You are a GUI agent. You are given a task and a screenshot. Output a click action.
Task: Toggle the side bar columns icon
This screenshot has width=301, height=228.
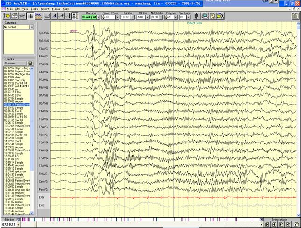tap(30, 16)
